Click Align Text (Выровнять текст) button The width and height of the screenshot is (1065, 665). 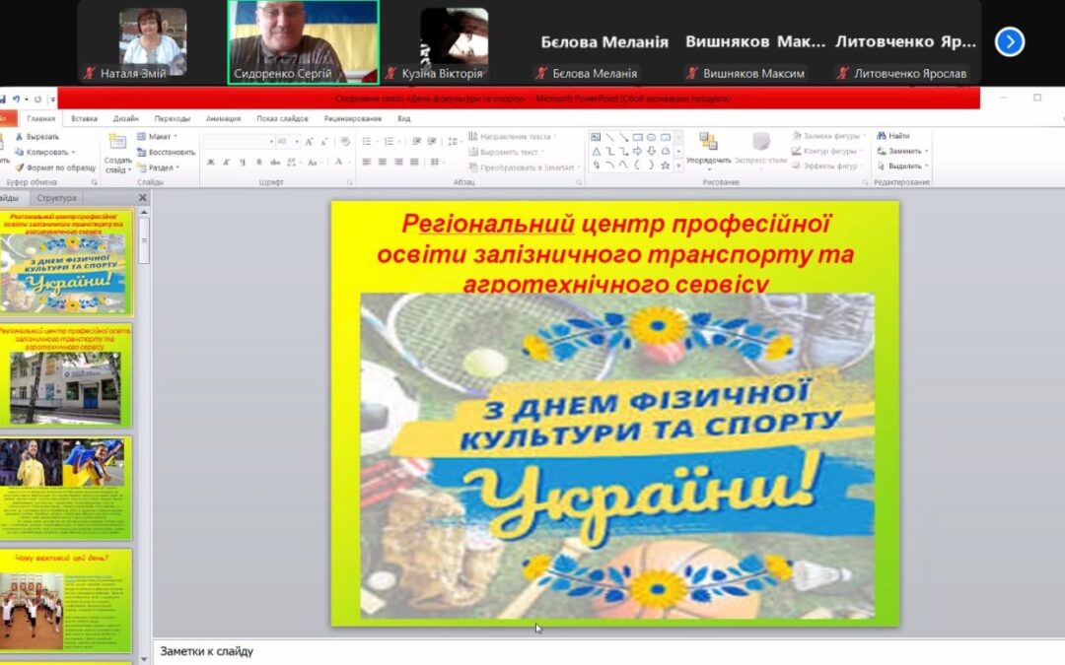507,152
